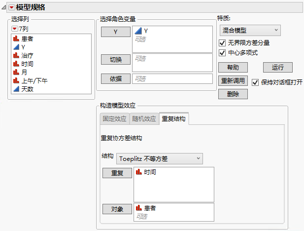304x231 pixels.
Task: Click the 患者 nominal column icon
Action: 16,38
